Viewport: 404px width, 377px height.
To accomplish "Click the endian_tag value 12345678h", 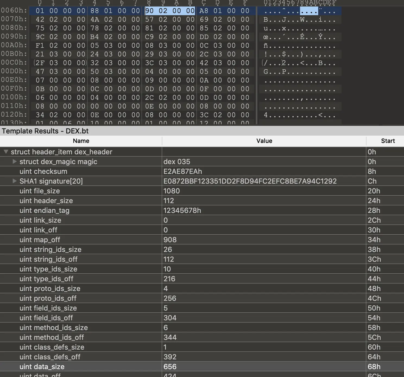I will click(182, 210).
